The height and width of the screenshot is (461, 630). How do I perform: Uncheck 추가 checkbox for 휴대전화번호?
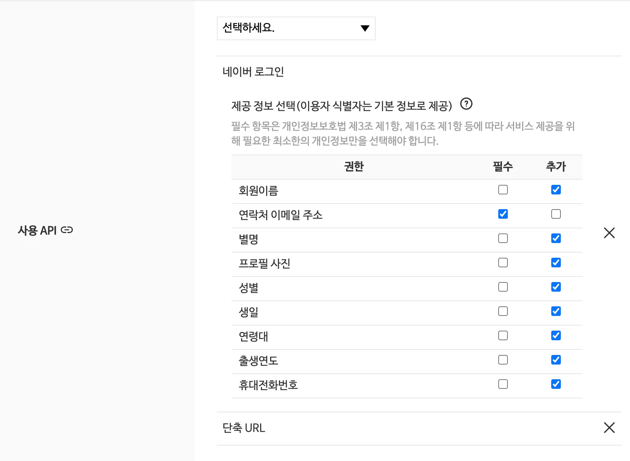tap(556, 384)
